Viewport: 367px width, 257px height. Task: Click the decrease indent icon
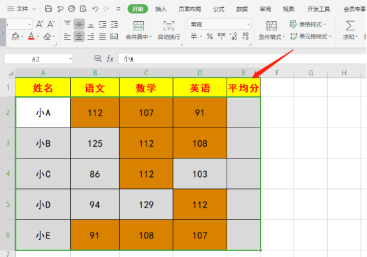coord(103,24)
